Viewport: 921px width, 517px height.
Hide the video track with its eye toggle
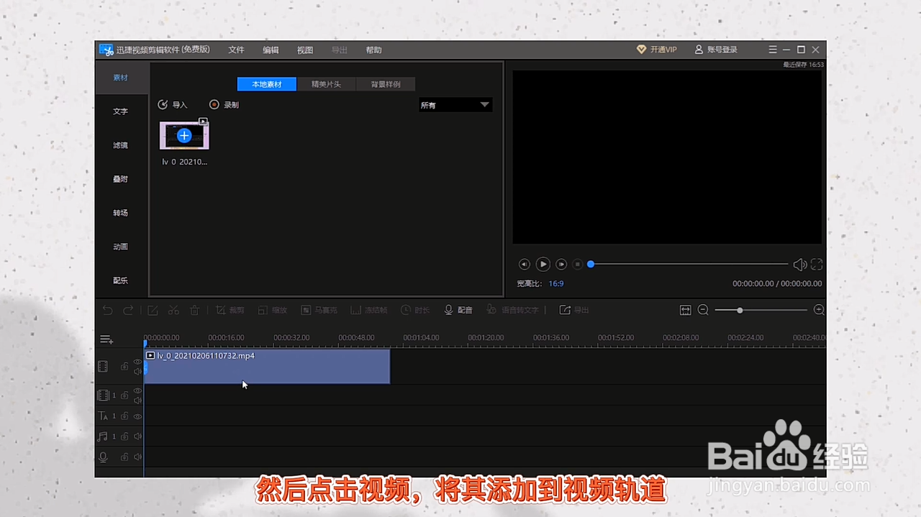click(x=137, y=363)
